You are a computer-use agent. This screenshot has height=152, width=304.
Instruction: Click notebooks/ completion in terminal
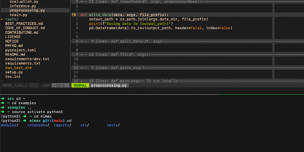coord(38,125)
